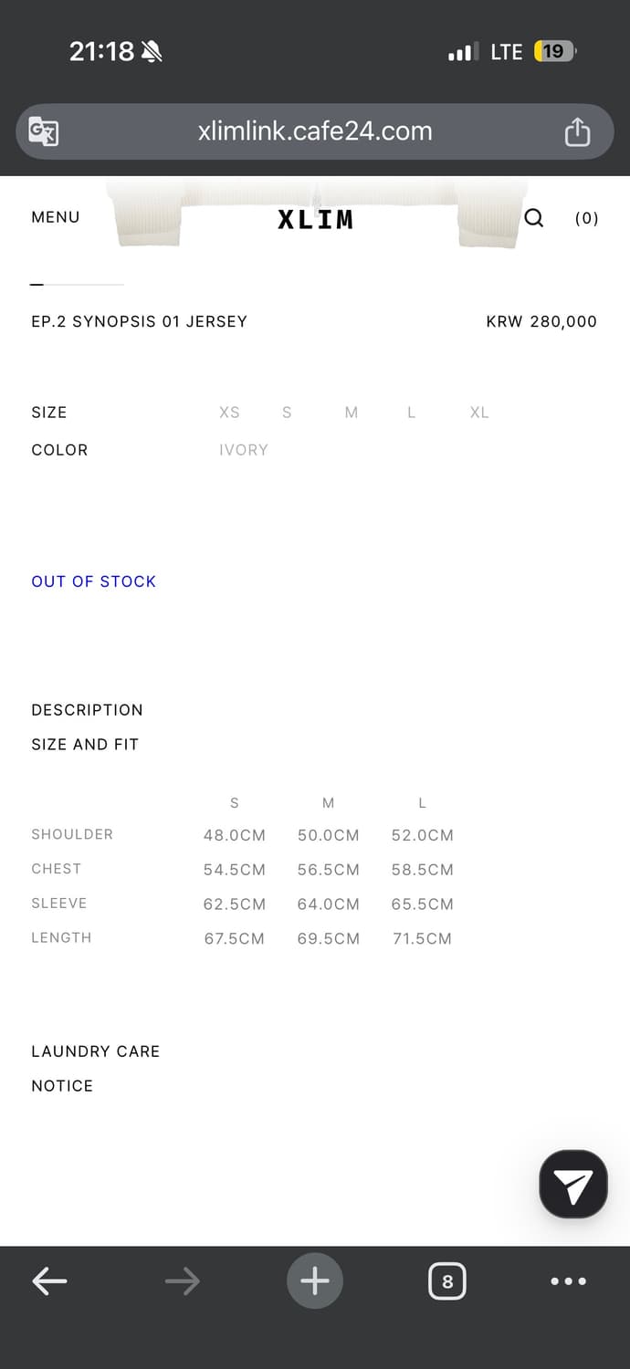Tap the translate page icon
This screenshot has height=1369, width=630.
(44, 131)
